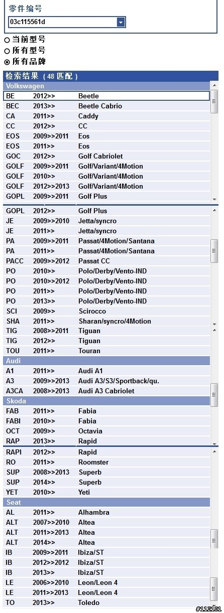Image resolution: width=224 pixels, height=613 pixels.
Task: Select the TIG 2008>>2011 Tiguan row
Action: (x=106, y=331)
